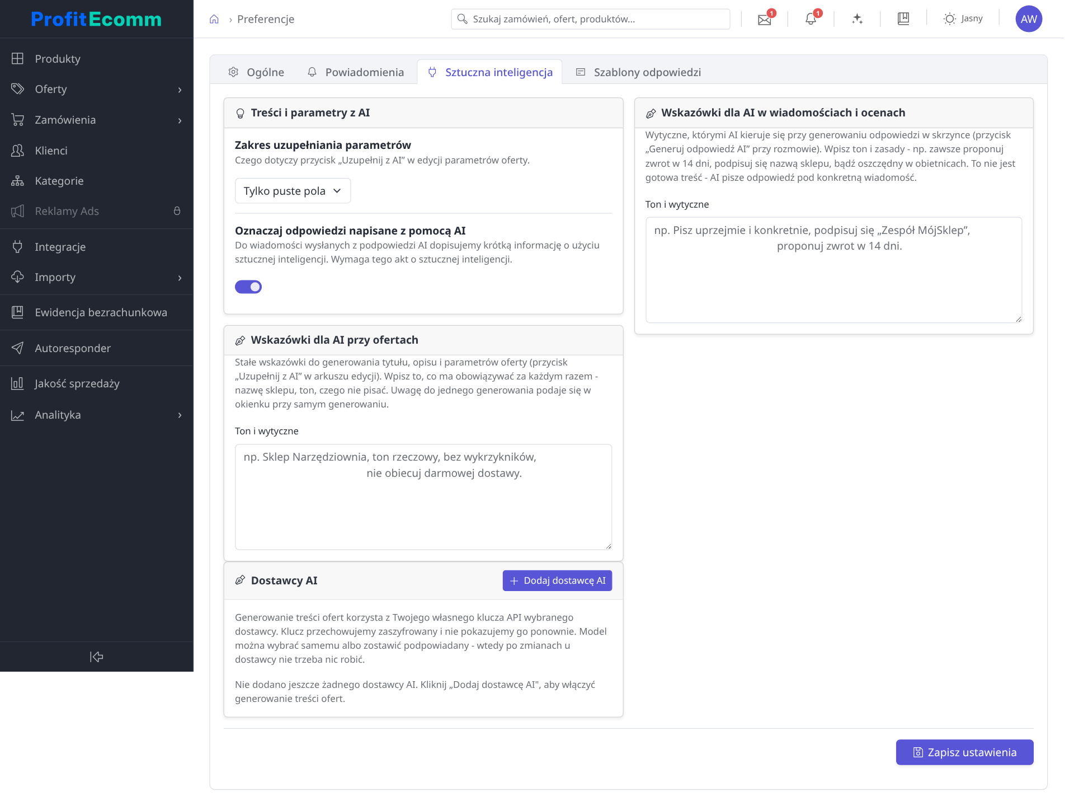The image size is (1074, 806).
Task: Open the Tylko puste pola dropdown
Action: [x=293, y=191]
